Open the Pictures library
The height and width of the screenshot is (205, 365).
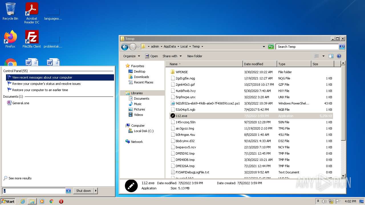(137, 109)
